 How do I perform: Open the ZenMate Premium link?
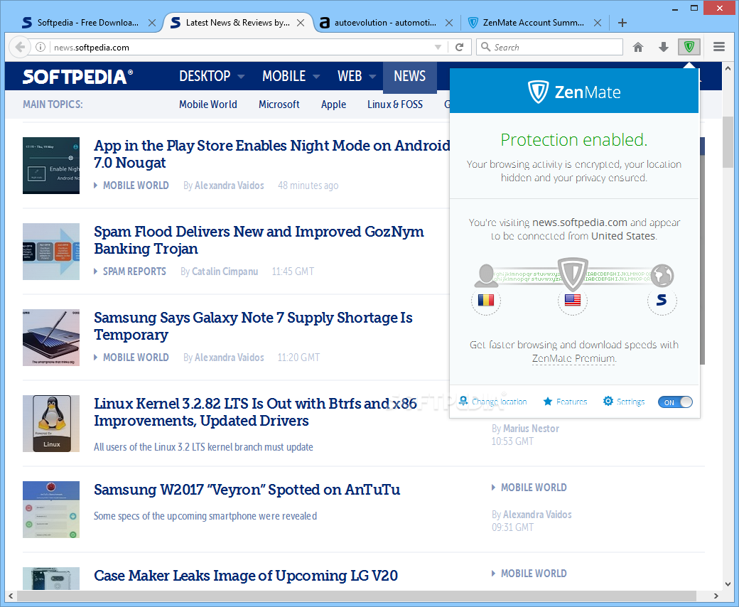coord(573,358)
